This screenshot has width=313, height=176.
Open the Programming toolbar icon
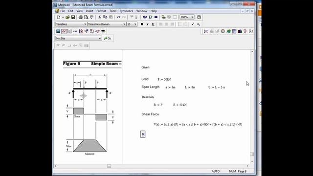point(92,31)
